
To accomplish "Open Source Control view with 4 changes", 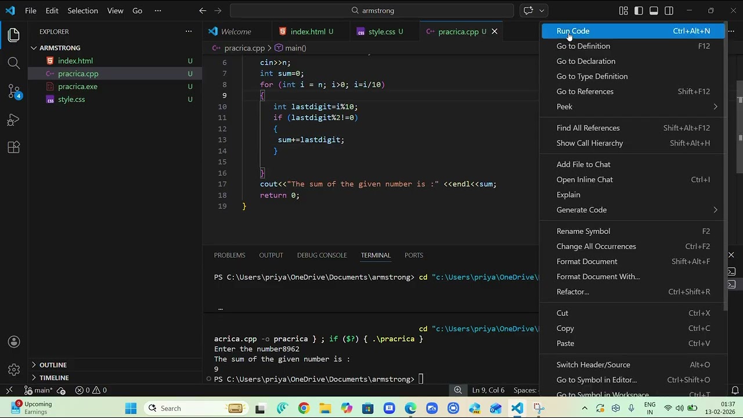I will click(x=14, y=91).
